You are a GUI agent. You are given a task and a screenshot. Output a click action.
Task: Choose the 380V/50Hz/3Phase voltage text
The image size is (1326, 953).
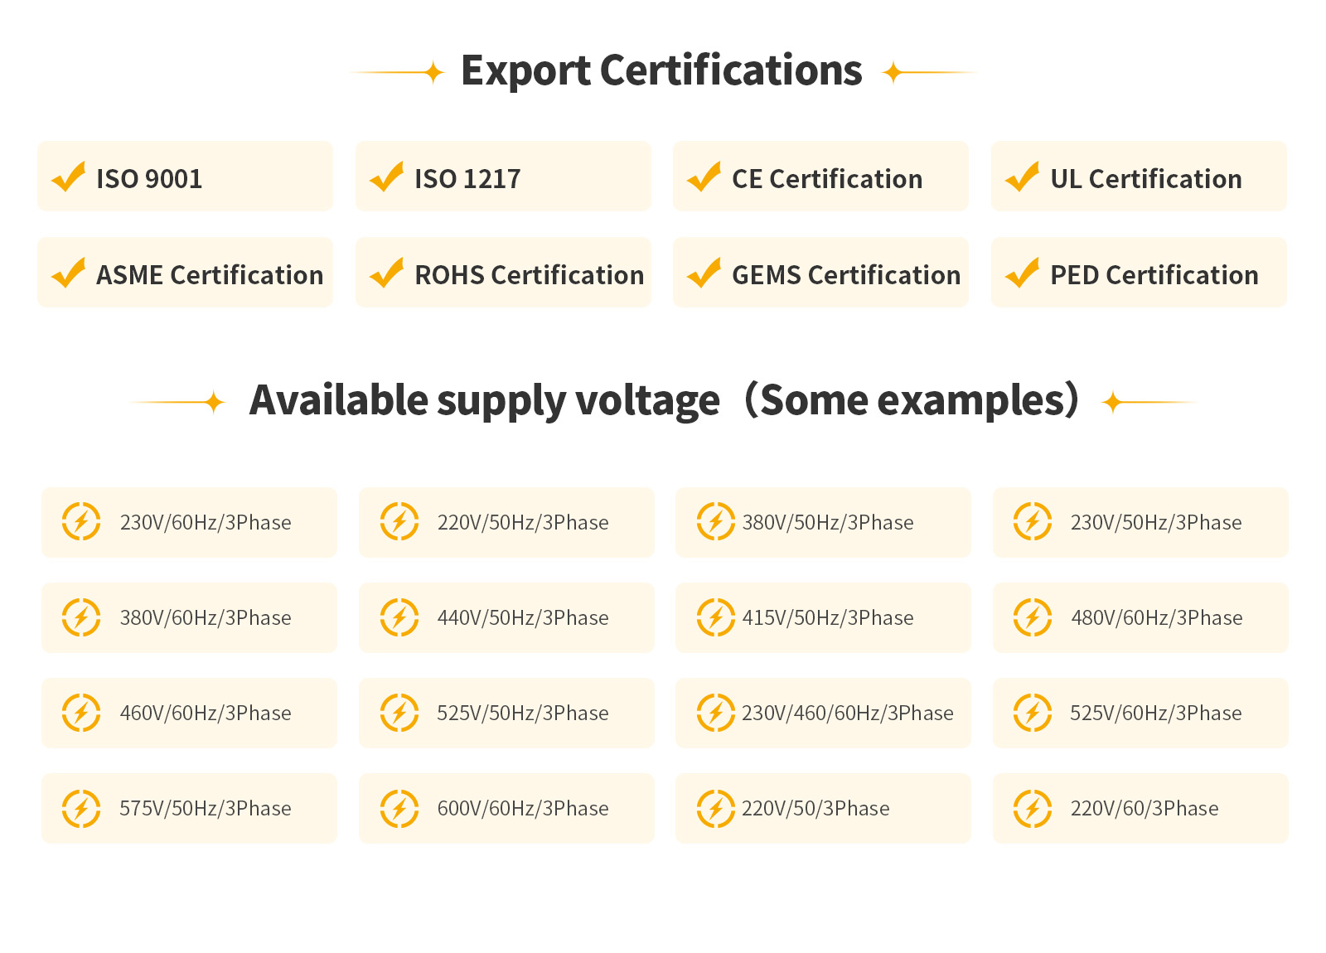828,523
